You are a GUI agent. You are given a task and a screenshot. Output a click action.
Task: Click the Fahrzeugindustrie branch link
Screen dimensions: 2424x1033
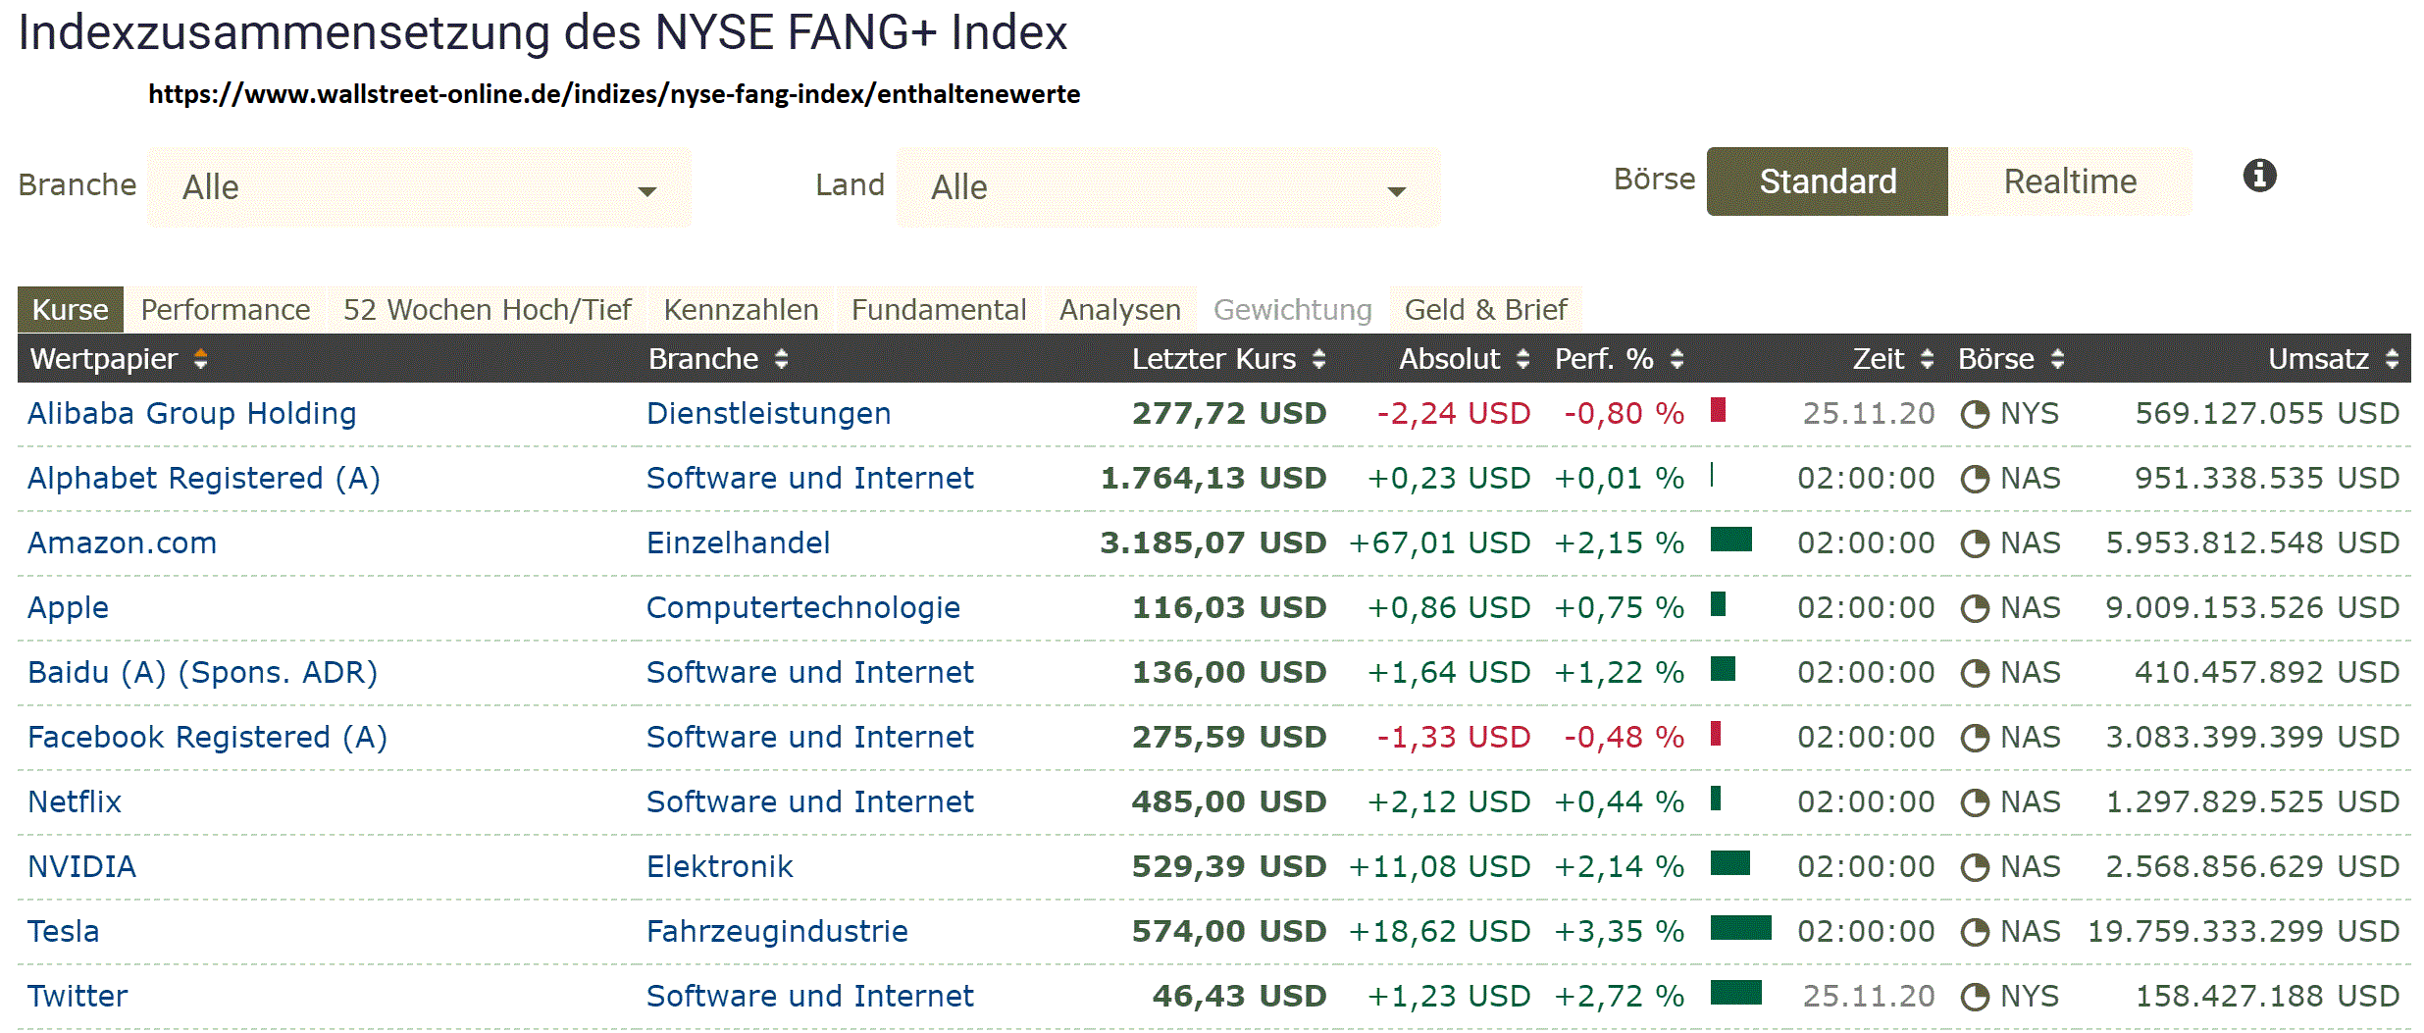(x=777, y=931)
